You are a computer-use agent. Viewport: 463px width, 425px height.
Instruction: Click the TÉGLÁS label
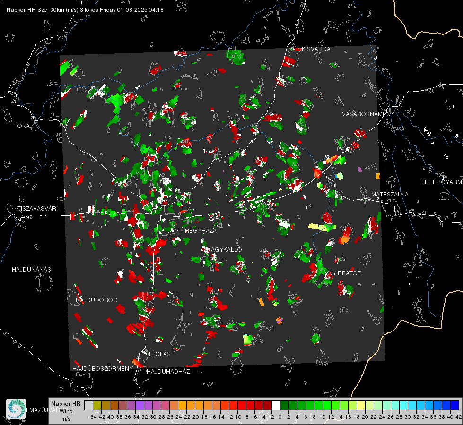159,354
